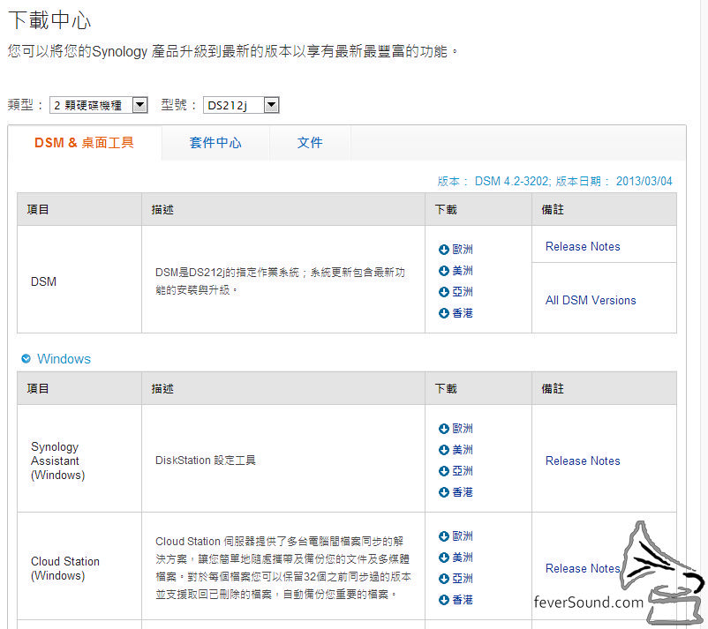Click Synology Assistant 歐洲 download arrow icon
Screen dimensions: 708x629
click(x=443, y=429)
